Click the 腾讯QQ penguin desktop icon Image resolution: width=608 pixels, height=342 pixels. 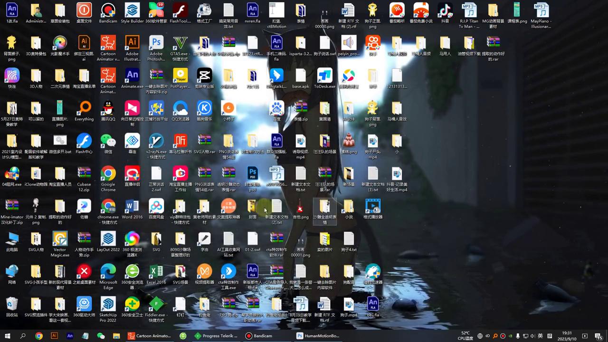click(x=108, y=108)
